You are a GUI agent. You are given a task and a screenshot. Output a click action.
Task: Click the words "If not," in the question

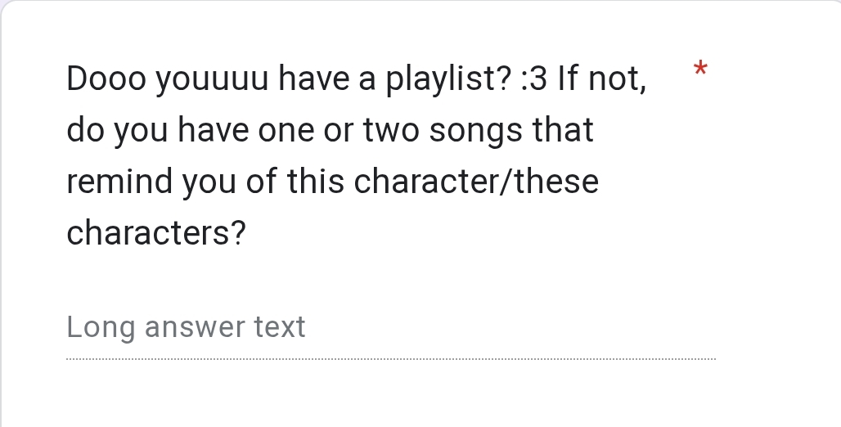coord(602,79)
